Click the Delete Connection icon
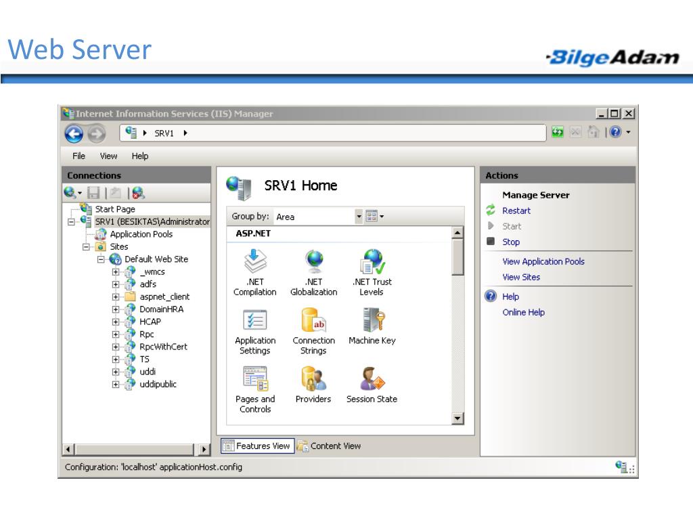Viewport: 693px width, 520px height. click(x=138, y=193)
